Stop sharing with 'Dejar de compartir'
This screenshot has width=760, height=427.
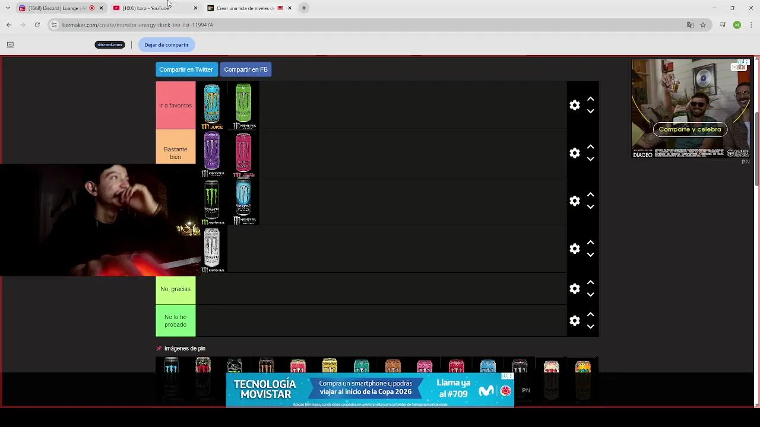pos(166,44)
